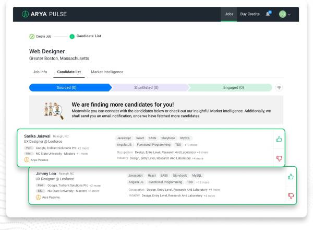Click MySQL skill tag on Sarika's card
This screenshot has width=313, height=230.
point(185,138)
